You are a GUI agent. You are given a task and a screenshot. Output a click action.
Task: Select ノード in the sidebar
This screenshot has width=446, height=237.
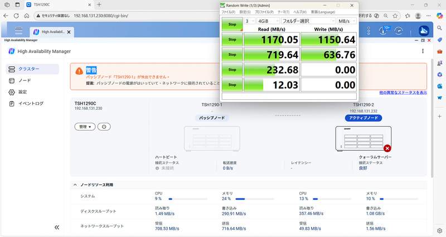point(32,80)
